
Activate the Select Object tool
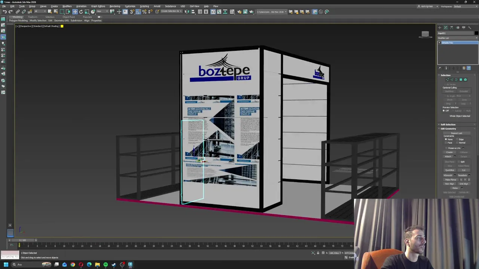pyautogui.click(x=49, y=12)
